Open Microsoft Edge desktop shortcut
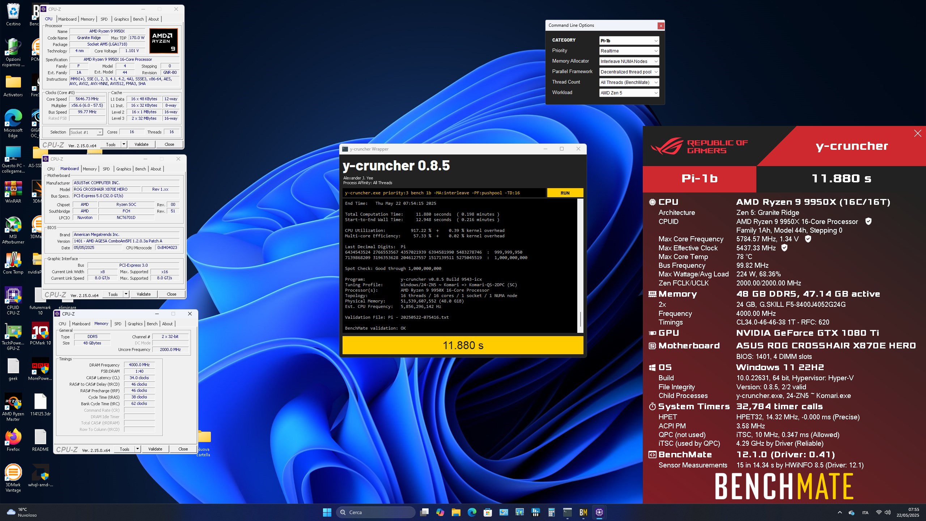 pyautogui.click(x=13, y=123)
